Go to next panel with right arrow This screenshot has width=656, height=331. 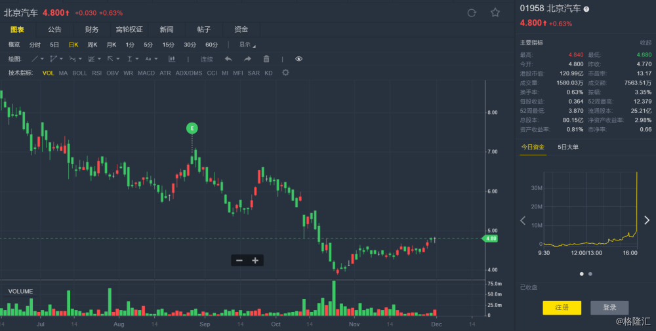647,220
